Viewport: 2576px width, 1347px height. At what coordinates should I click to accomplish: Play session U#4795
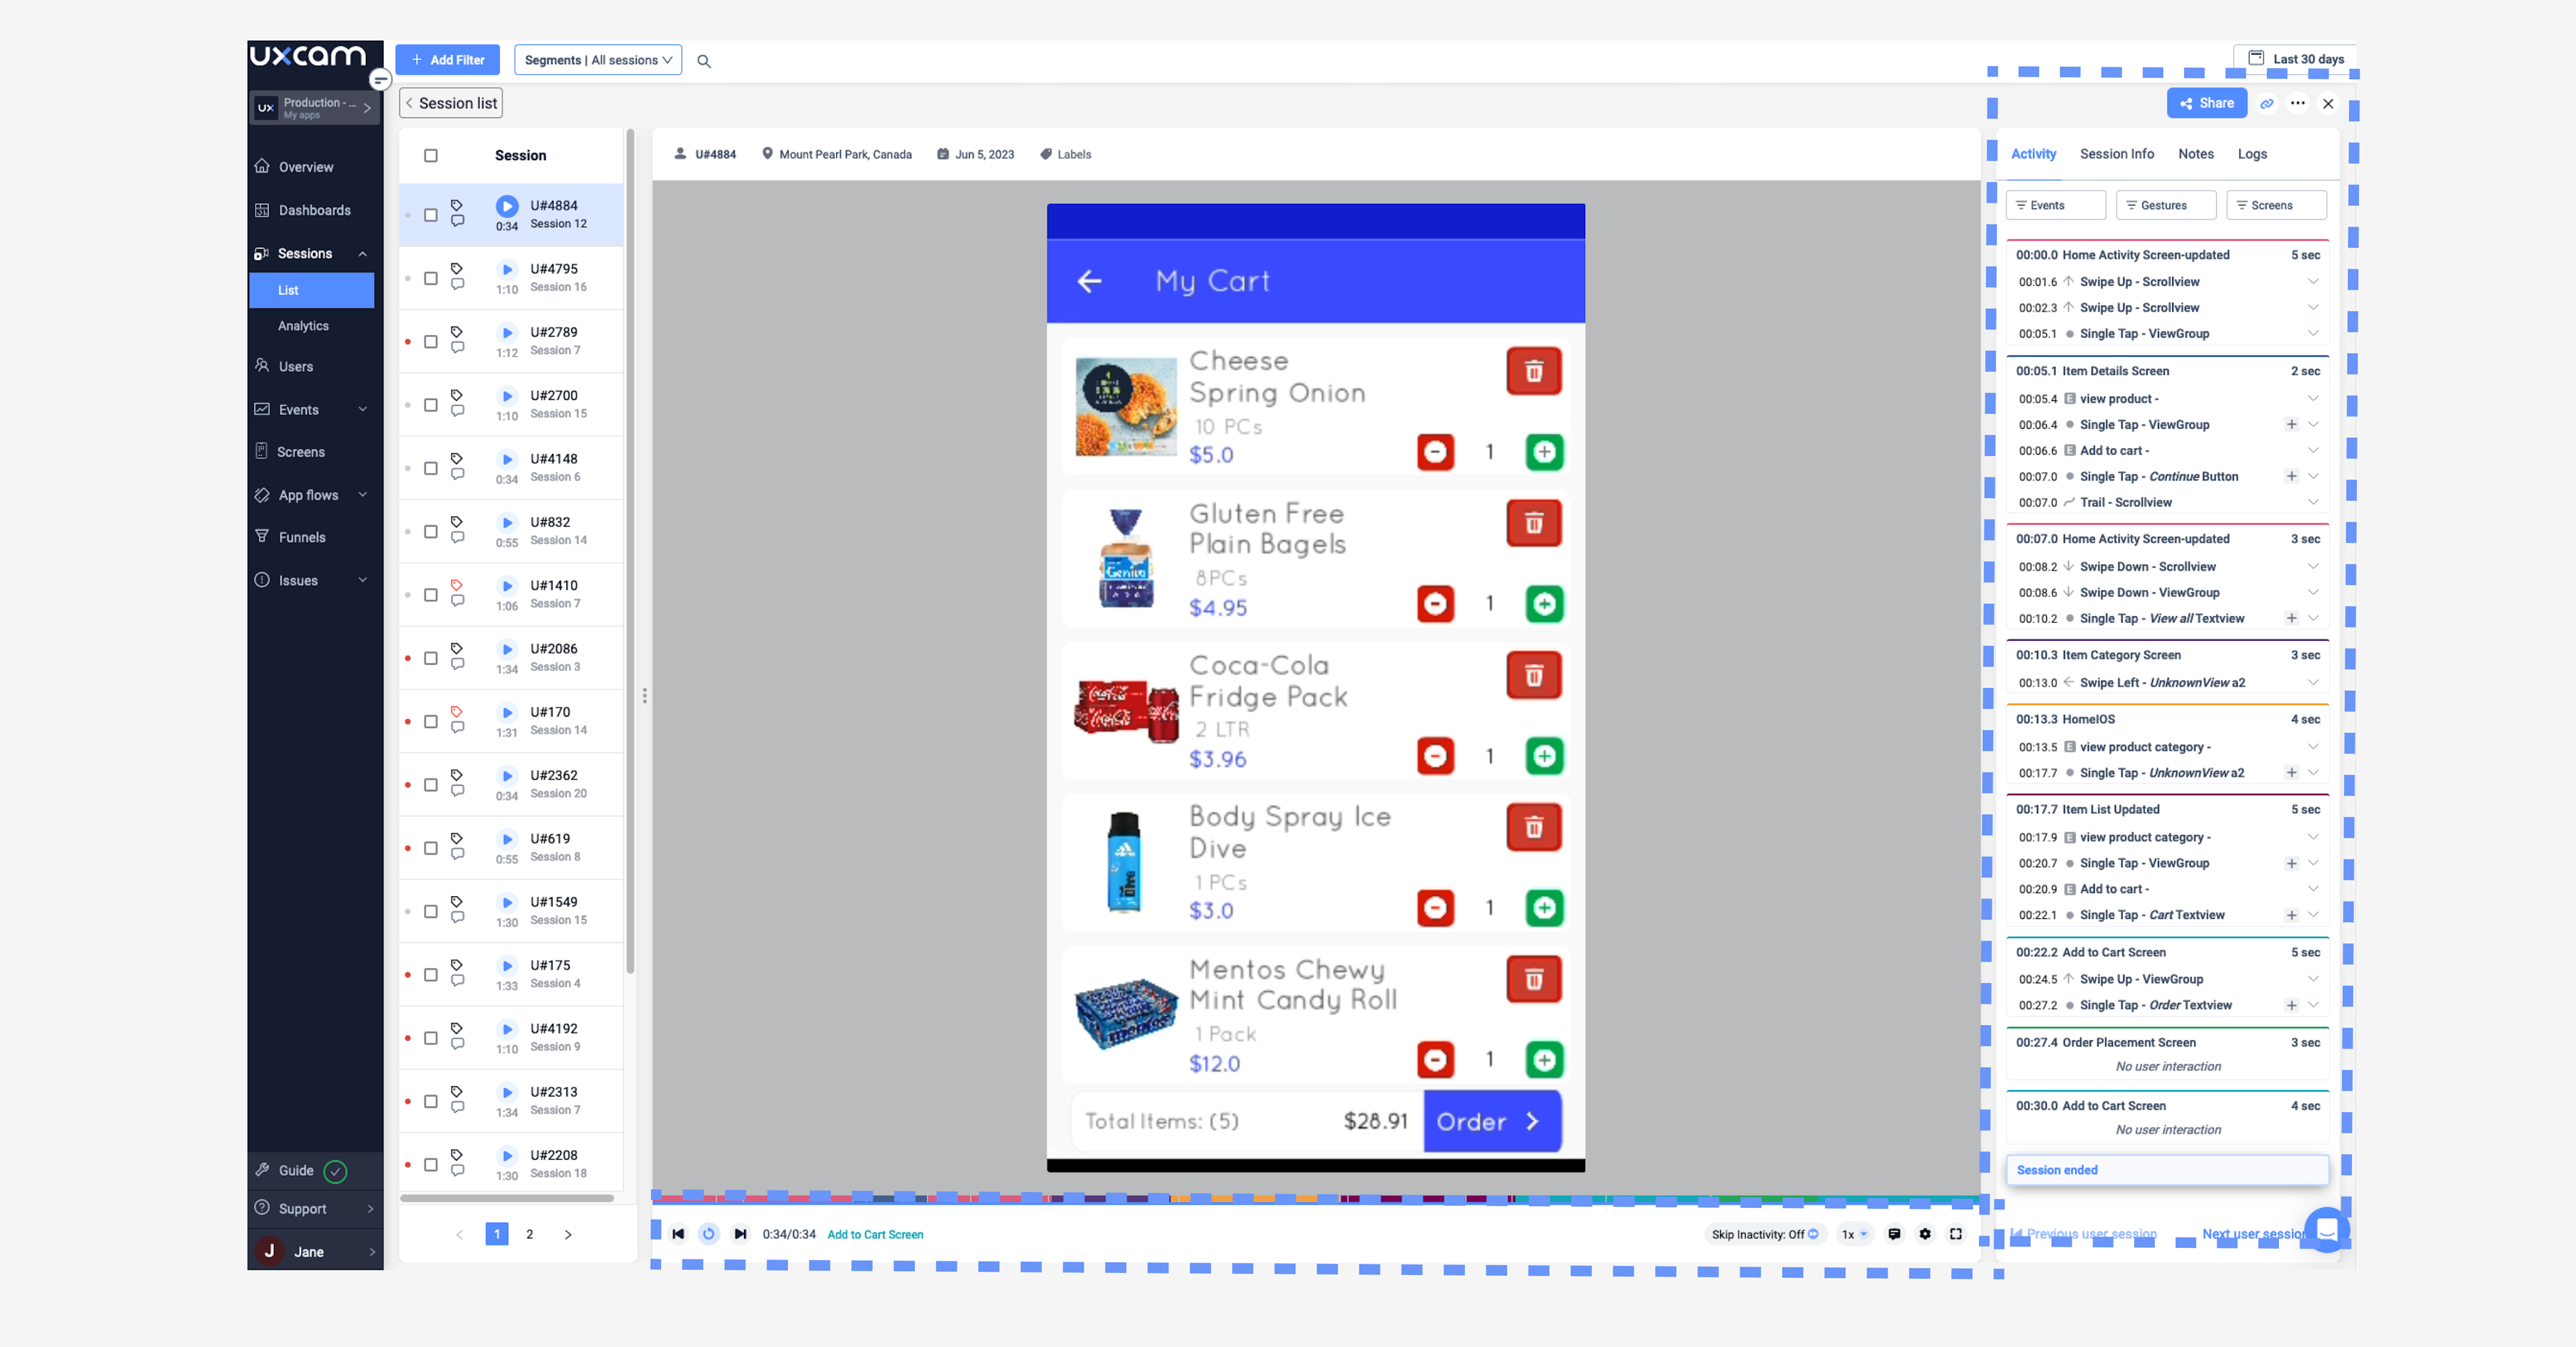(x=507, y=268)
